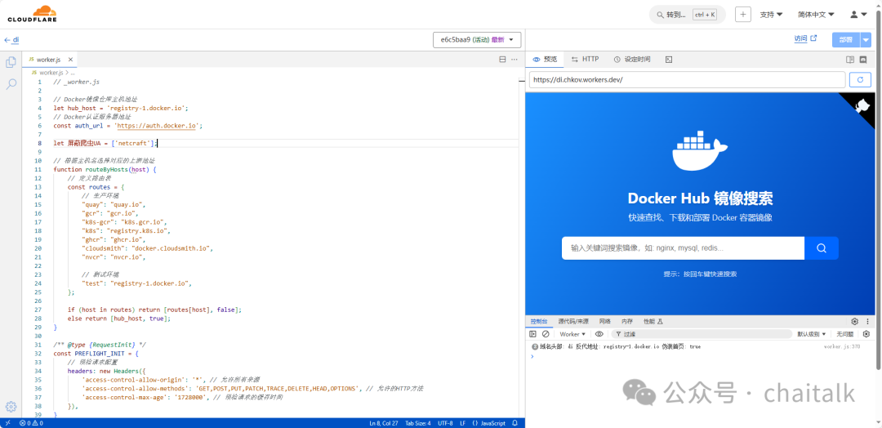Switch to the HTTP tab

click(x=585, y=59)
